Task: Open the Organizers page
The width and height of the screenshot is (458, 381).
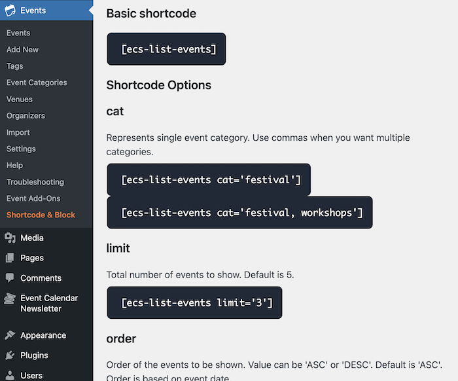Action: click(x=26, y=116)
